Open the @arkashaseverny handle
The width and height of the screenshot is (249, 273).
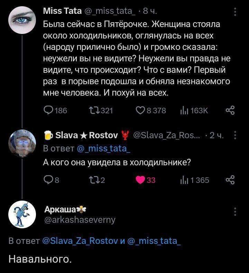80,219
